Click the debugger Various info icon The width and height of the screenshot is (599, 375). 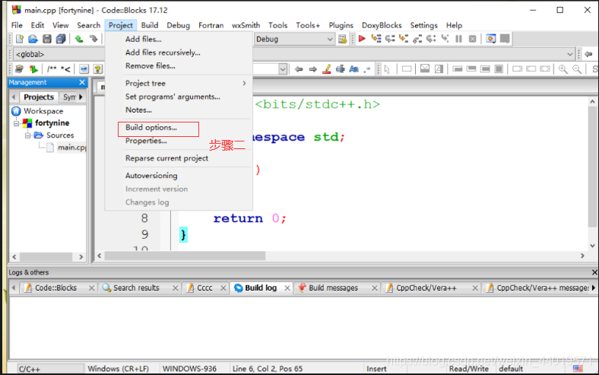[x=505, y=39]
